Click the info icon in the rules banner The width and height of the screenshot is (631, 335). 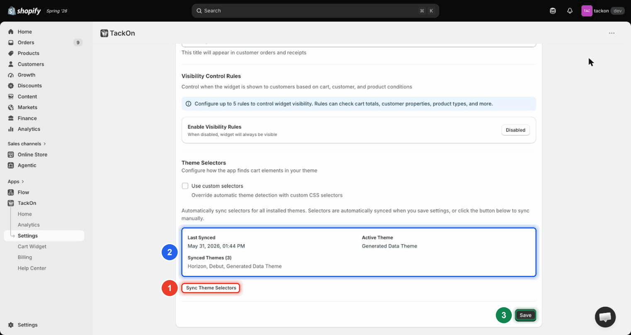[188, 104]
